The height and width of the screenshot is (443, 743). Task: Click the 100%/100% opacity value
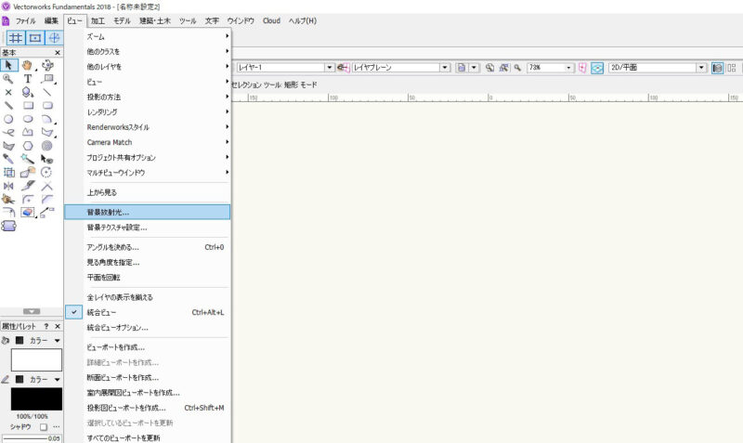click(32, 416)
